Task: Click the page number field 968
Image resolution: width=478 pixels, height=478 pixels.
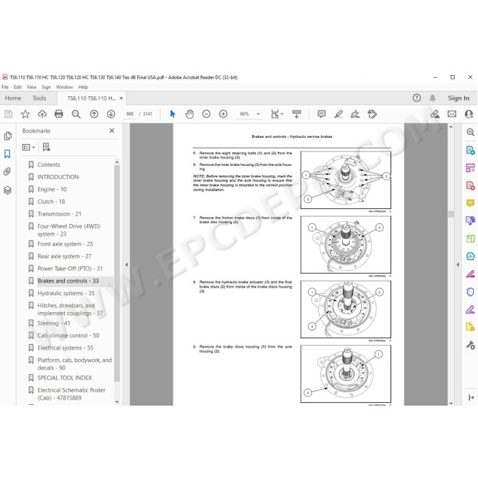Action: pos(130,114)
